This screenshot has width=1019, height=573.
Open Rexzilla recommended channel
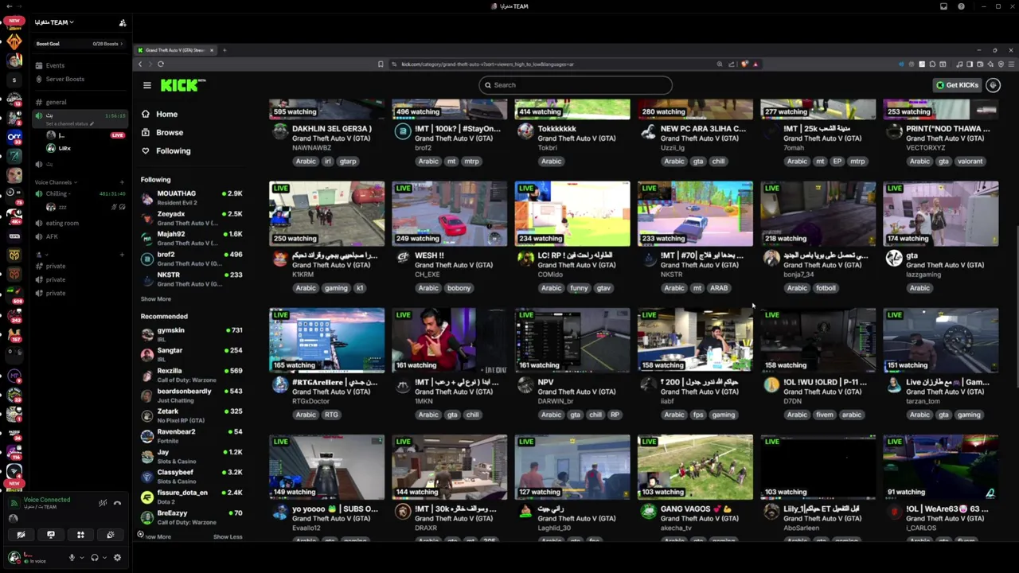click(x=191, y=374)
